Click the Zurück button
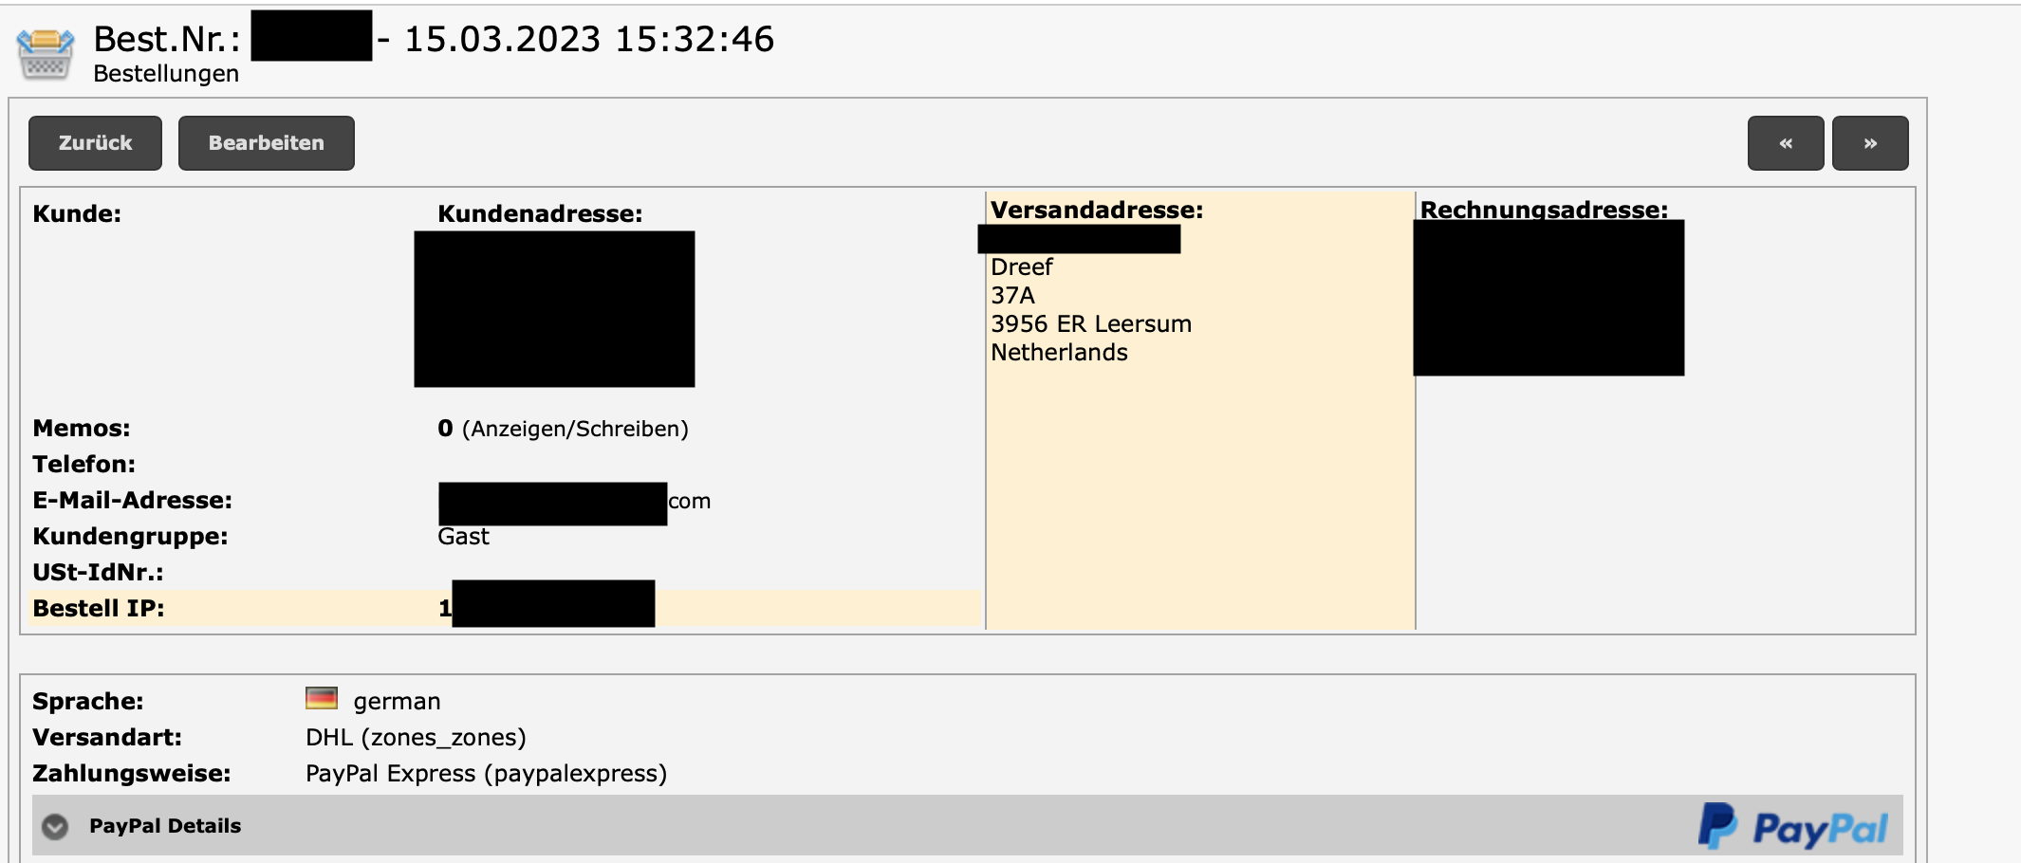Viewport: 2021px width, 863px height. pyautogui.click(x=95, y=143)
